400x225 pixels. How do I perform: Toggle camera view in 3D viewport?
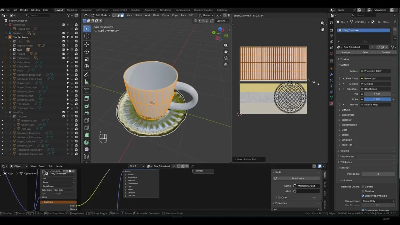coord(226,58)
